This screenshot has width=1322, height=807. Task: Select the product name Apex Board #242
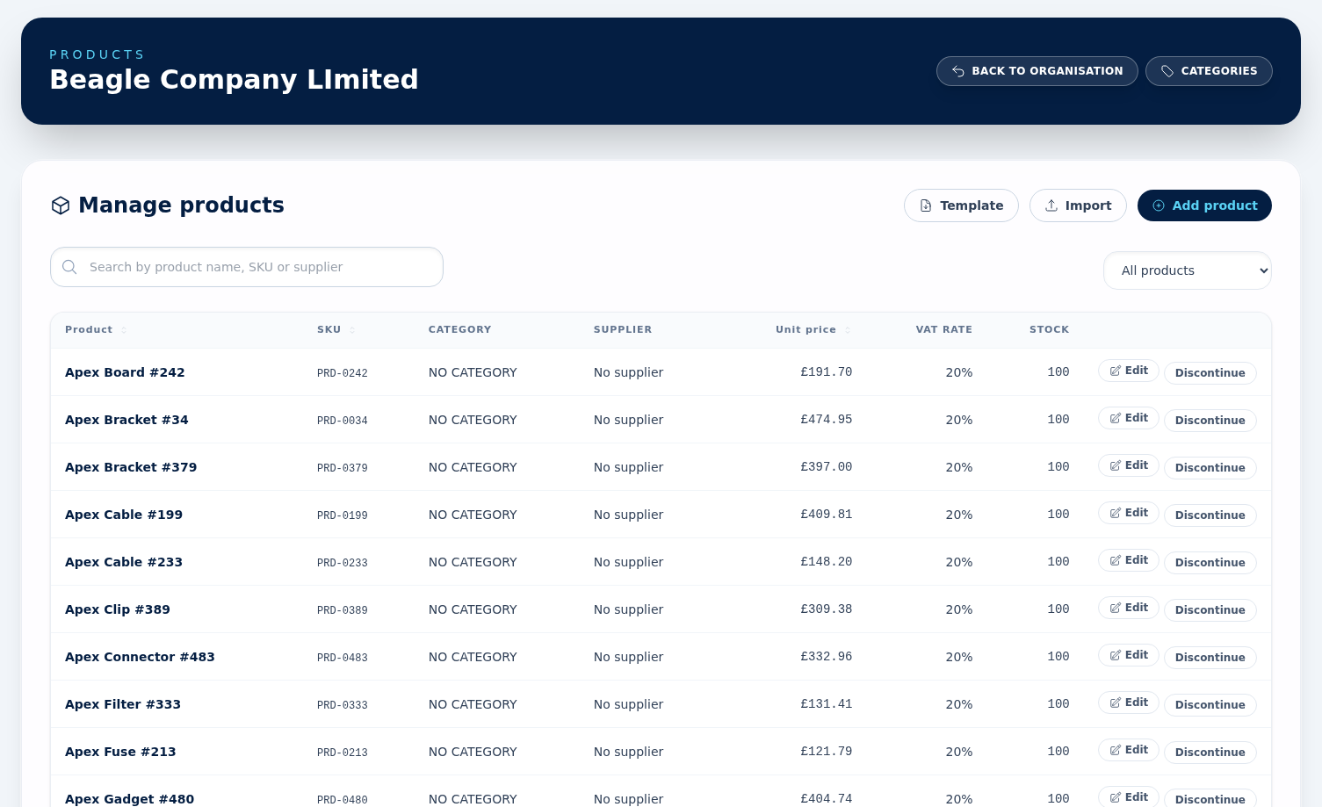125,372
